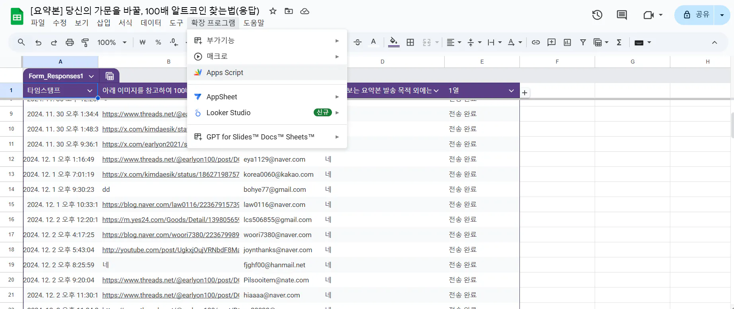
Task: Select row 12 header
Action: [11, 159]
